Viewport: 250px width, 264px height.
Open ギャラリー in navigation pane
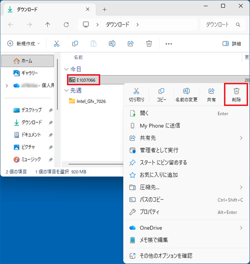pos(27,73)
